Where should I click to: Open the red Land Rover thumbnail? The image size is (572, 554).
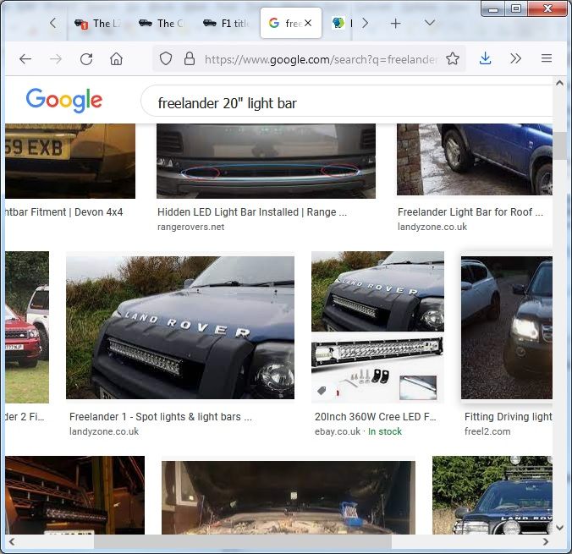[27, 327]
